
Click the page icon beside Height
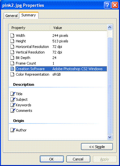pos(12,41)
